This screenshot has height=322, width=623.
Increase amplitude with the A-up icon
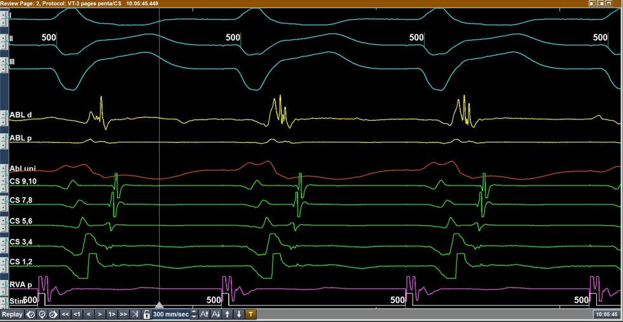[x=204, y=314]
